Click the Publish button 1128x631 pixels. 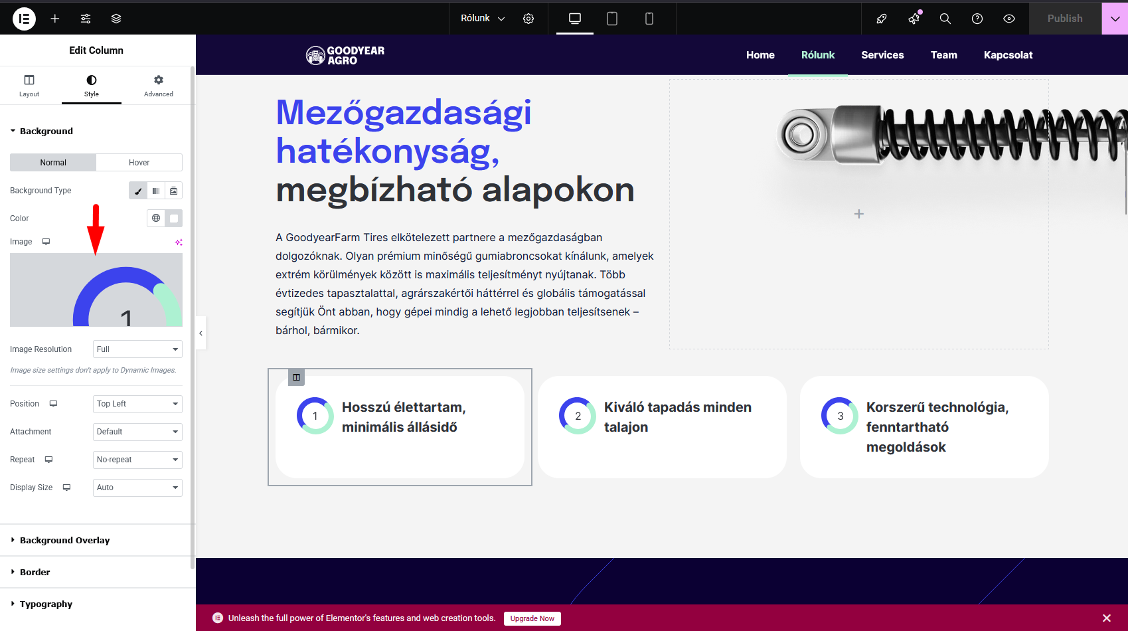click(1065, 19)
